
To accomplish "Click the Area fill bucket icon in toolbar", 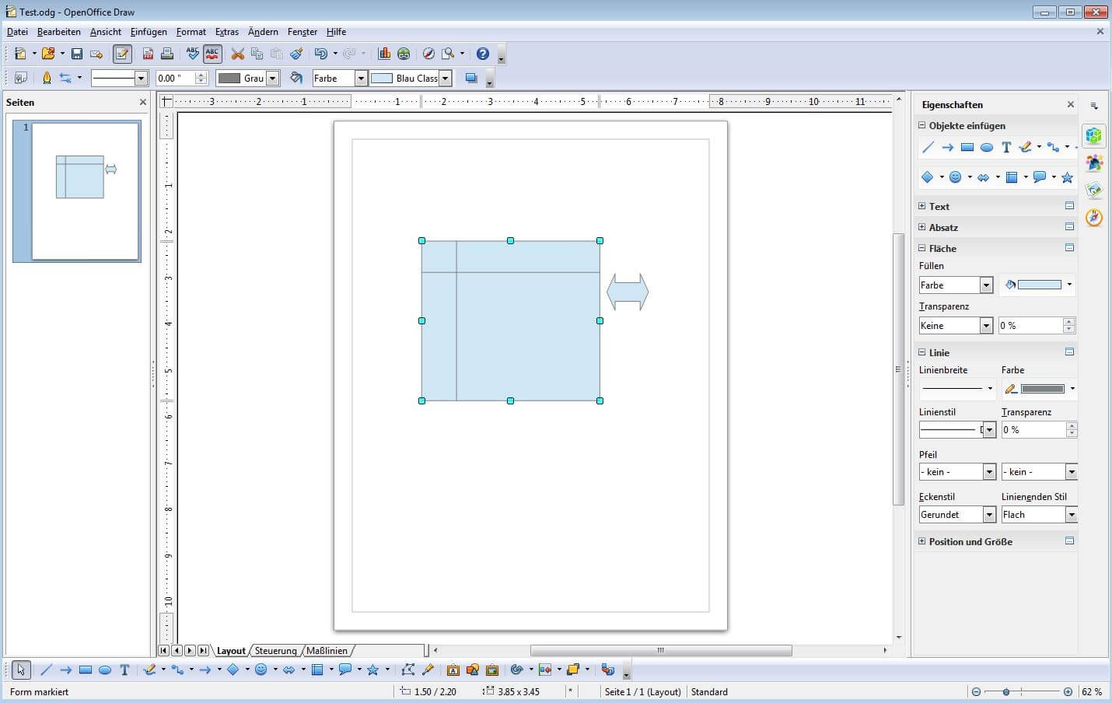I will (x=296, y=78).
